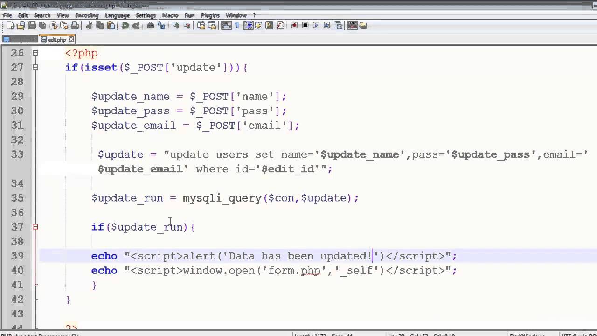The image size is (597, 336).
Task: Toggle the Document Map icon
Action: tap(269, 26)
